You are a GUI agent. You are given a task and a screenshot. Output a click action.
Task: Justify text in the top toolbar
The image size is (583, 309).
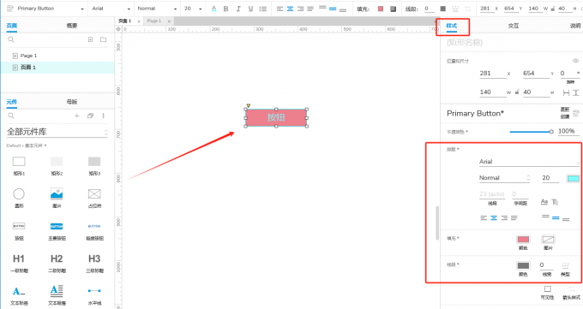[310, 9]
